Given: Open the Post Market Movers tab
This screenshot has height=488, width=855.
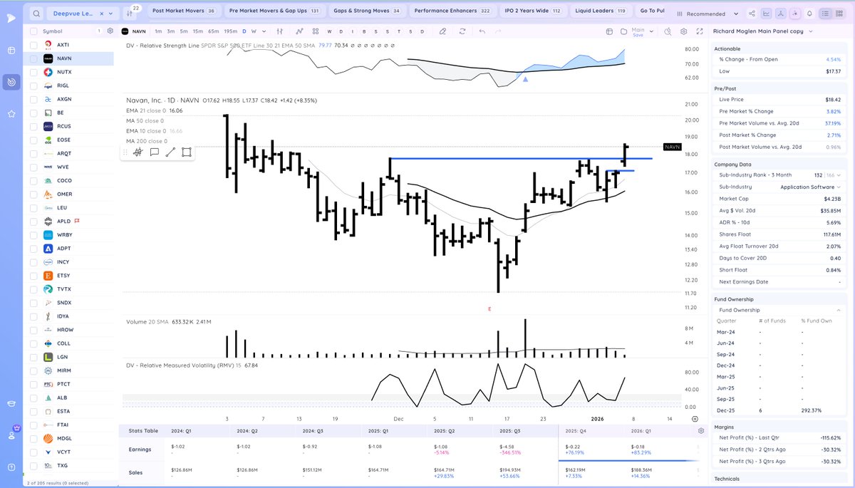Looking at the screenshot, I should coord(183,11).
